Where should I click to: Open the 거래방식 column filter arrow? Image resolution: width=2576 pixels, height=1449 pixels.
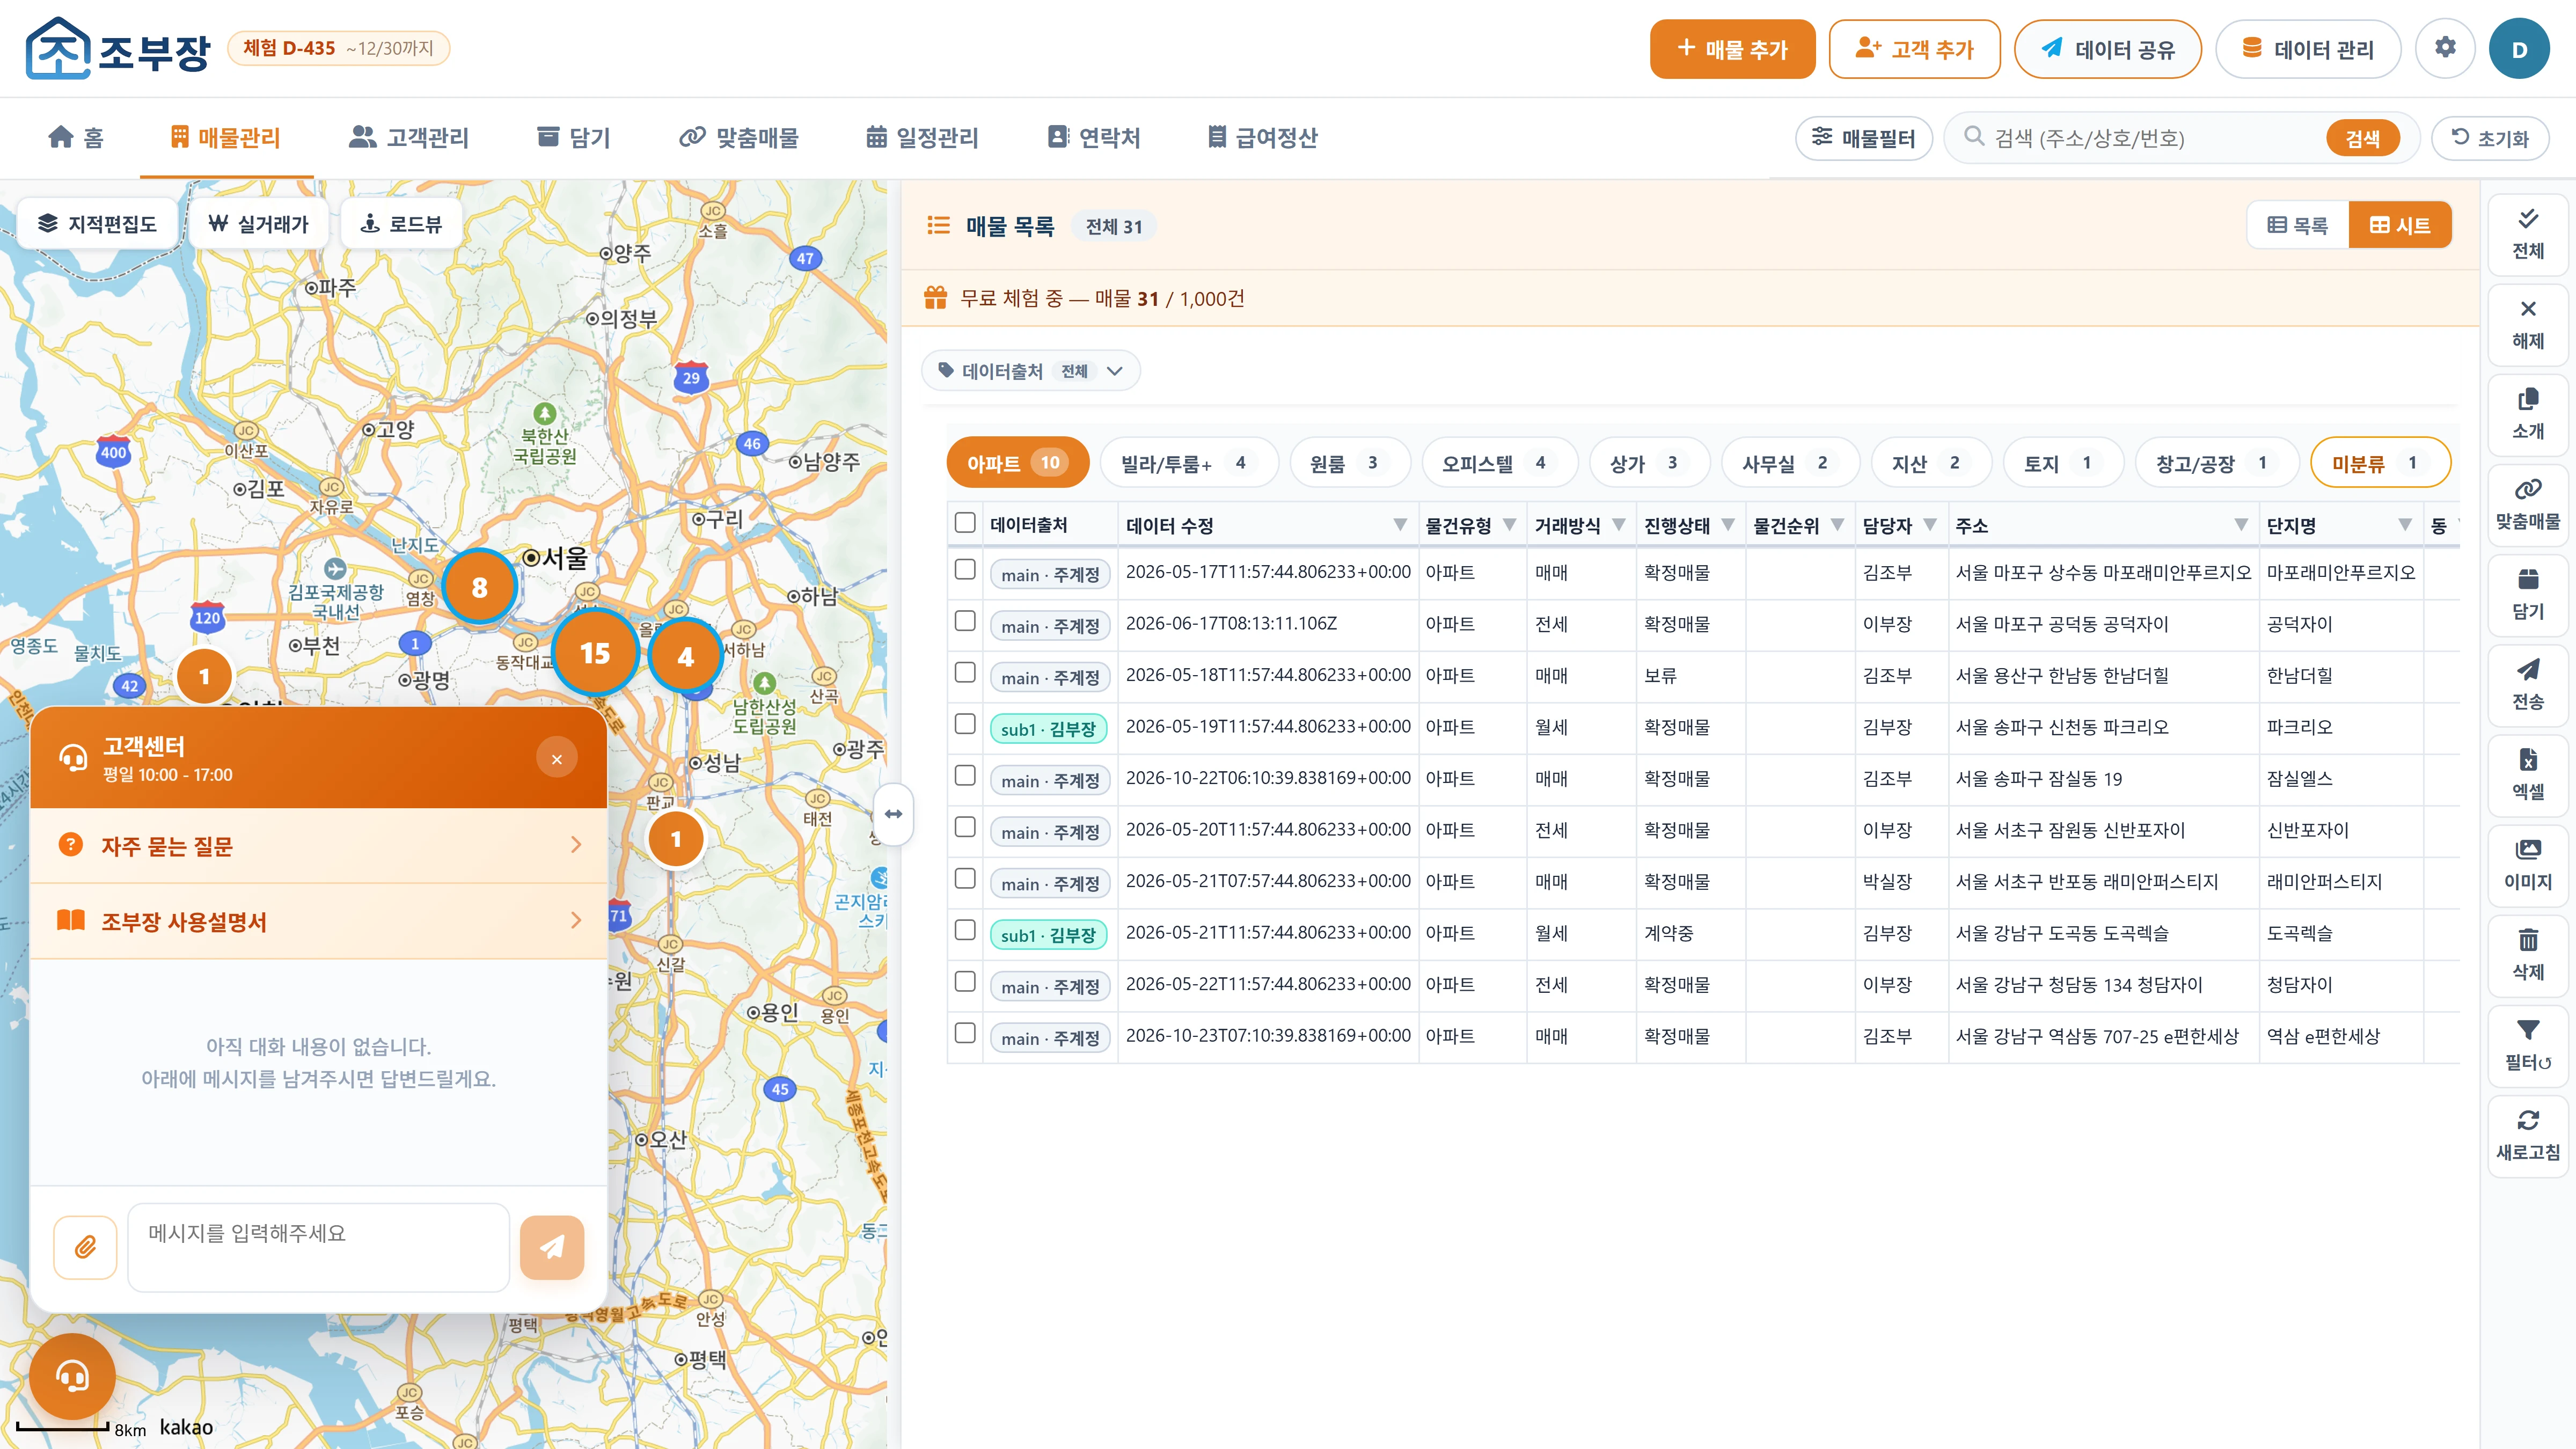click(x=1618, y=525)
